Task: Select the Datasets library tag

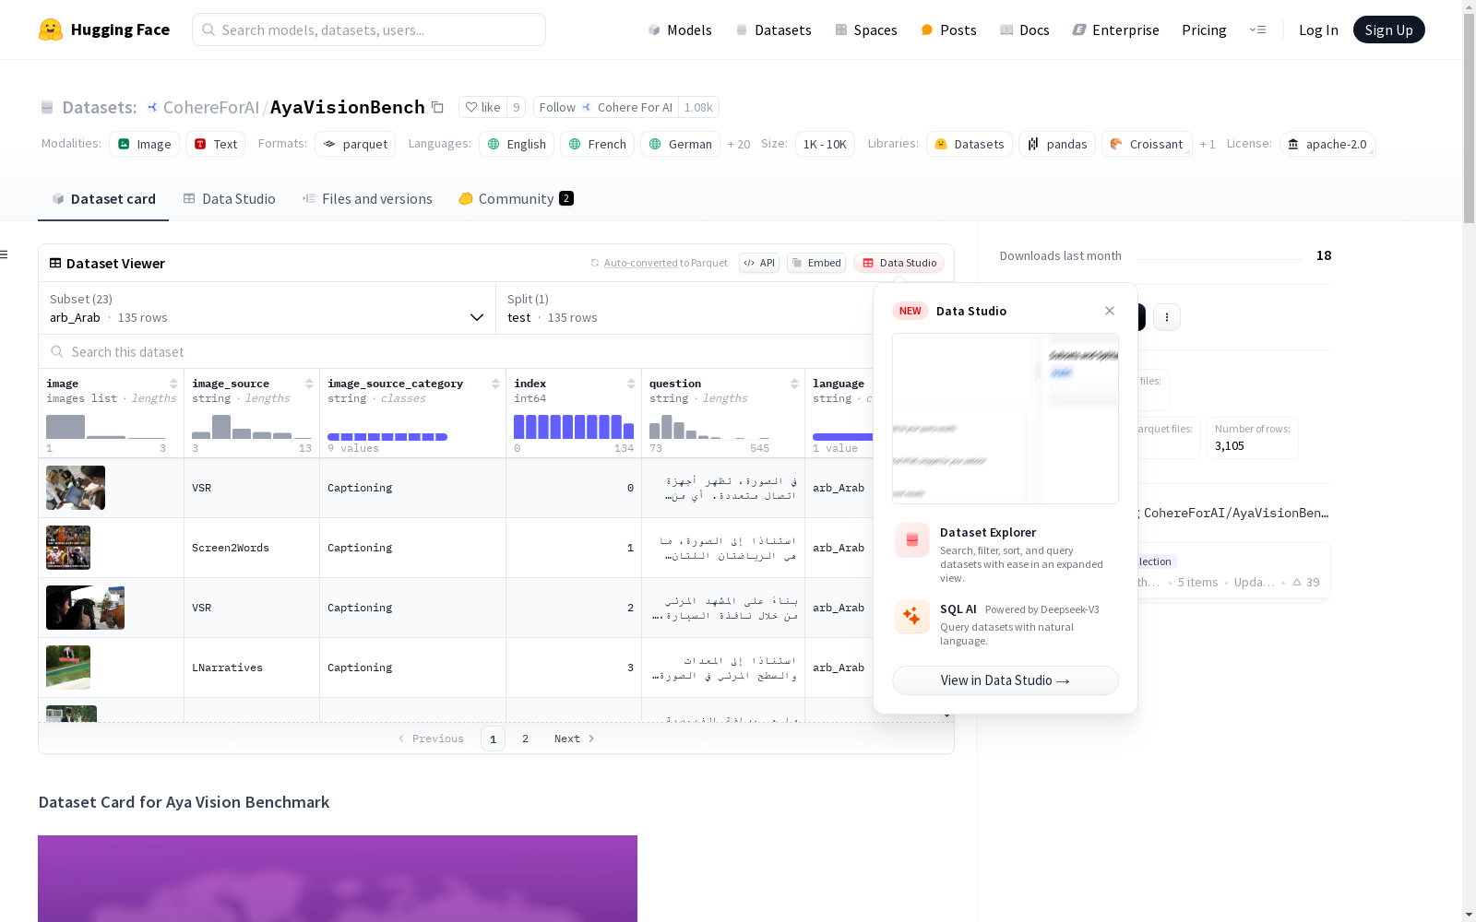Action: coord(970,144)
